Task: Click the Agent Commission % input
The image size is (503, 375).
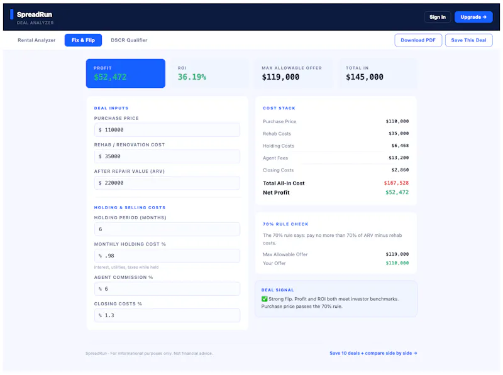Action: point(167,289)
